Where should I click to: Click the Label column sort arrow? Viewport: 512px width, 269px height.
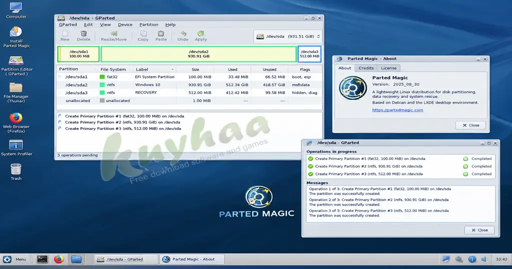[172, 69]
